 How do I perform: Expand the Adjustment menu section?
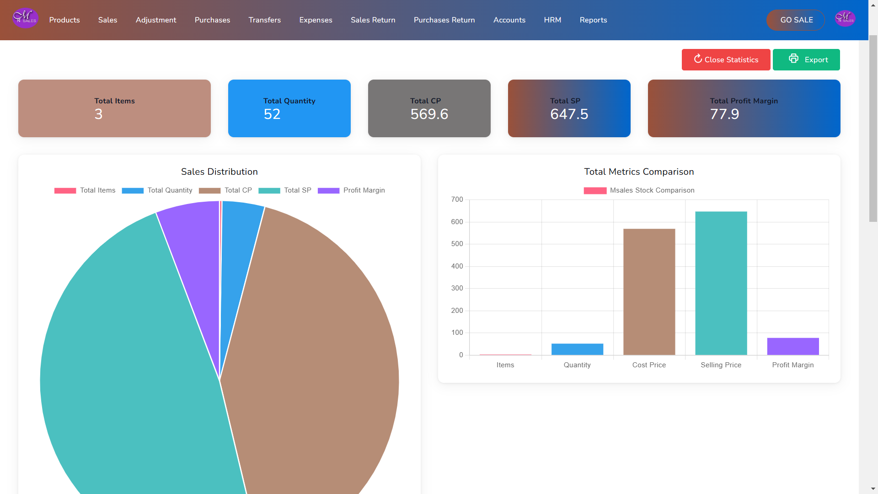[156, 20]
